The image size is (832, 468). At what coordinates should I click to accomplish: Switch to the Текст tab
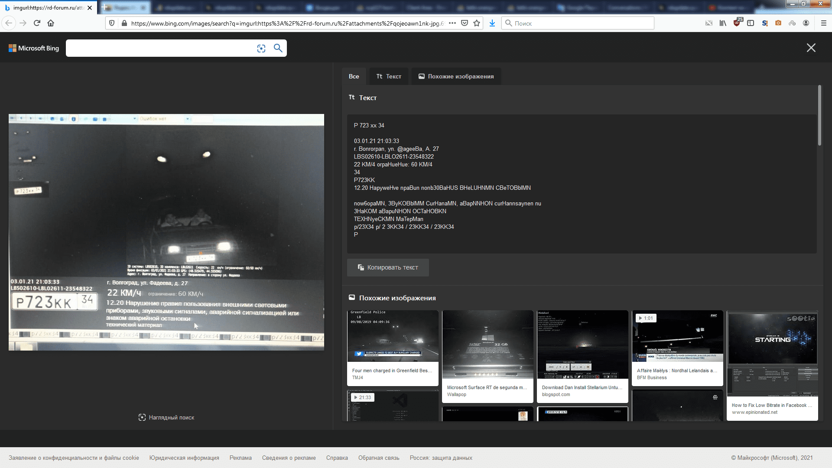click(x=389, y=76)
